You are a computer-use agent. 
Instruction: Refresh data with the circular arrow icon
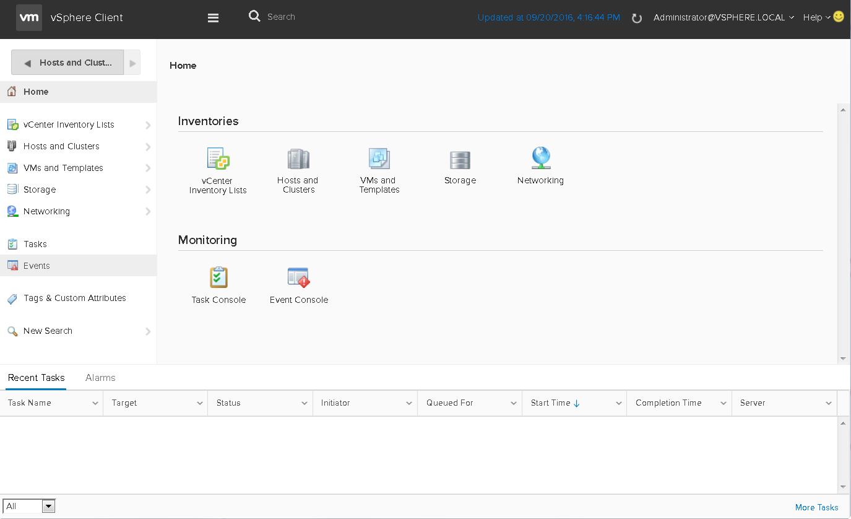click(x=637, y=18)
